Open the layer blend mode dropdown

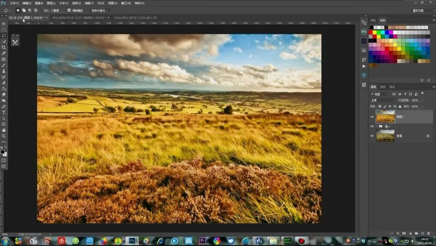click(383, 100)
